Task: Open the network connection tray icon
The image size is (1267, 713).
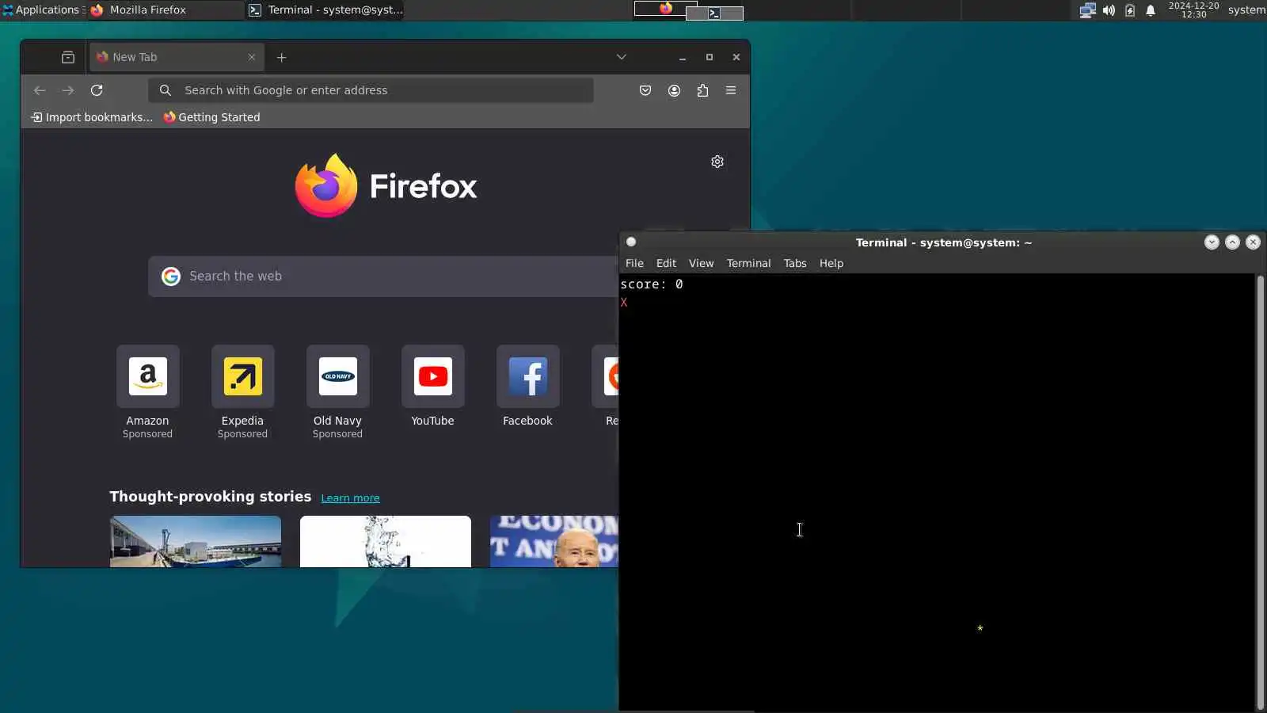Action: [1088, 10]
